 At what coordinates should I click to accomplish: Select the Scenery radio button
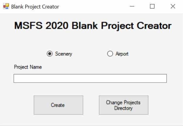point(50,54)
